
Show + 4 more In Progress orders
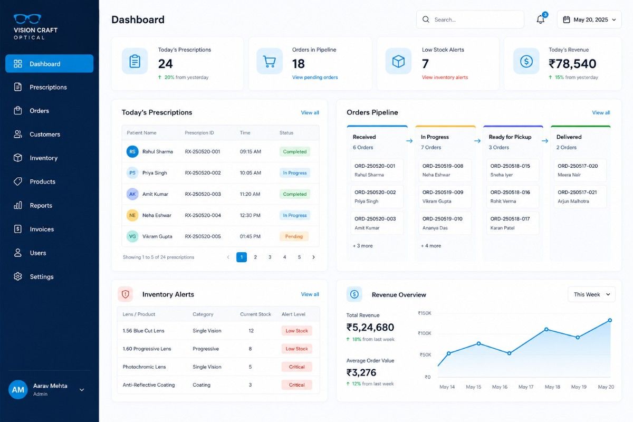point(431,246)
